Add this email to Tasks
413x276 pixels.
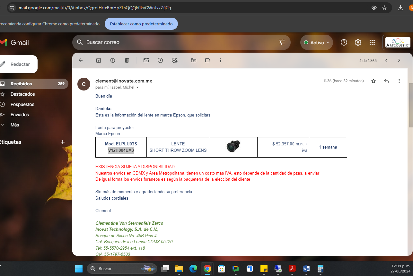point(174,60)
